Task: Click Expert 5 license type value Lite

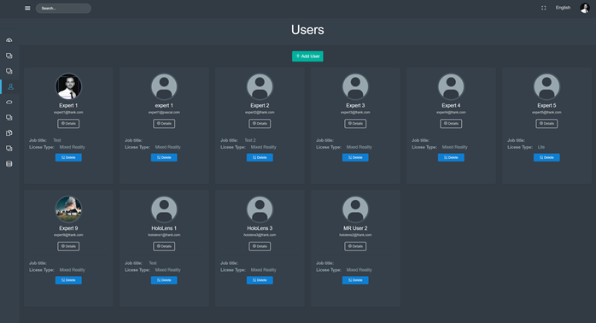Action: pos(541,147)
